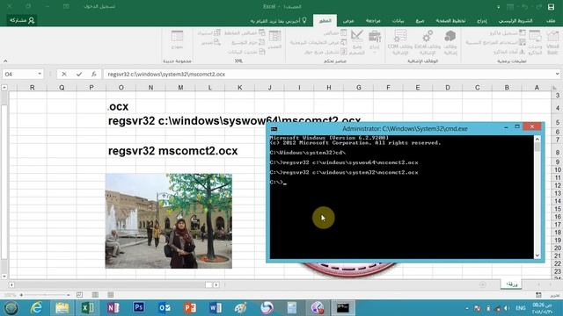Switch to Home ribbon tab
The image size is (563, 316).
tap(515, 21)
